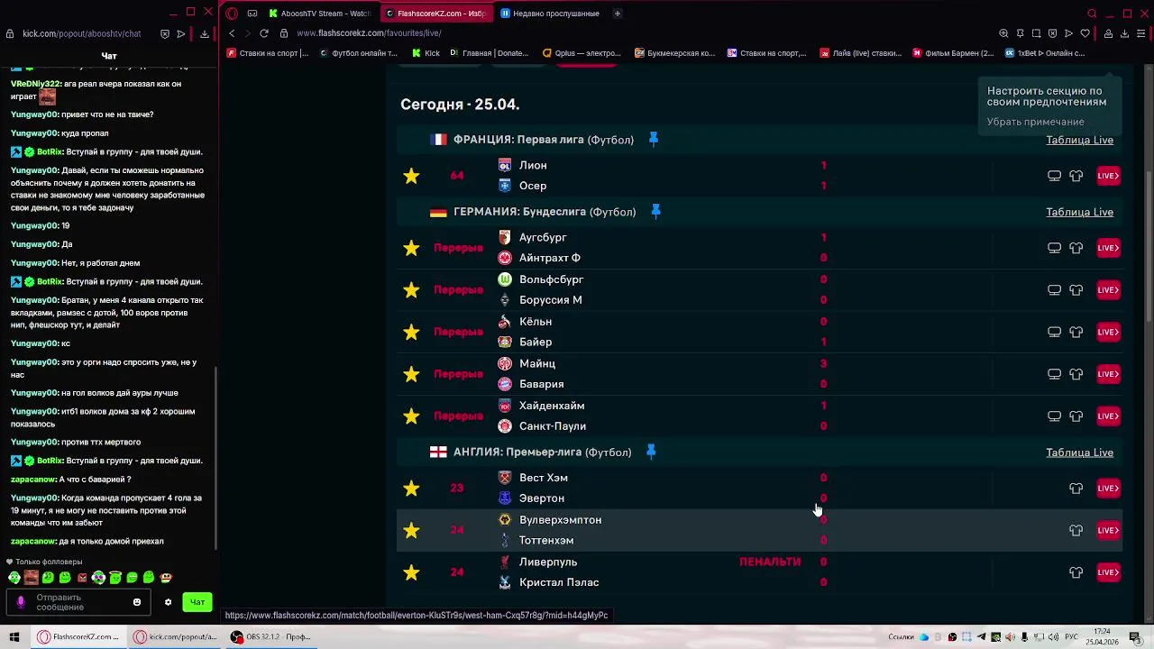Open lineup shirt icon for Ливерпуль match
The width and height of the screenshot is (1154, 649).
tap(1076, 572)
